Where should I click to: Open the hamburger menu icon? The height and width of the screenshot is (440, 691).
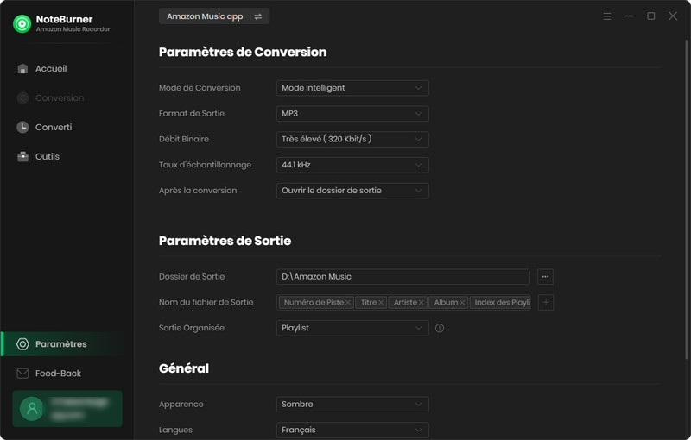click(x=607, y=16)
